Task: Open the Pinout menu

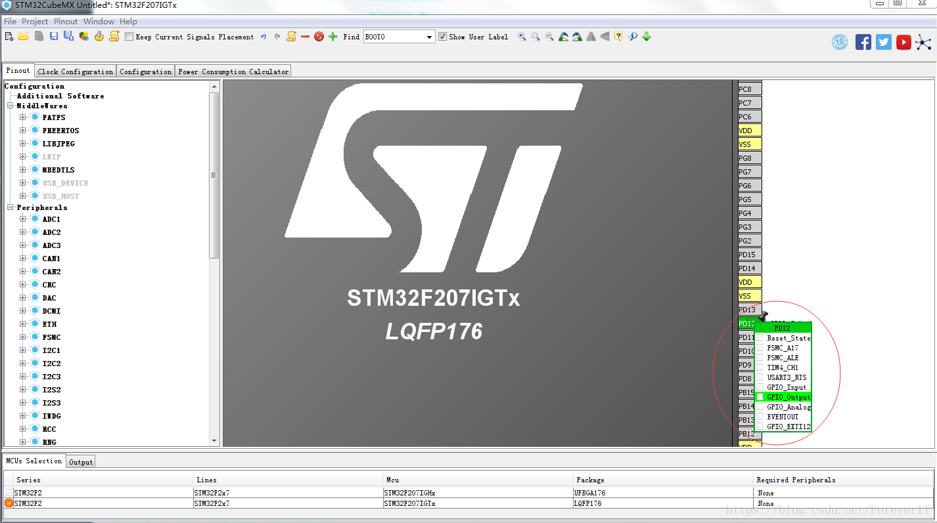Action: 66,22
